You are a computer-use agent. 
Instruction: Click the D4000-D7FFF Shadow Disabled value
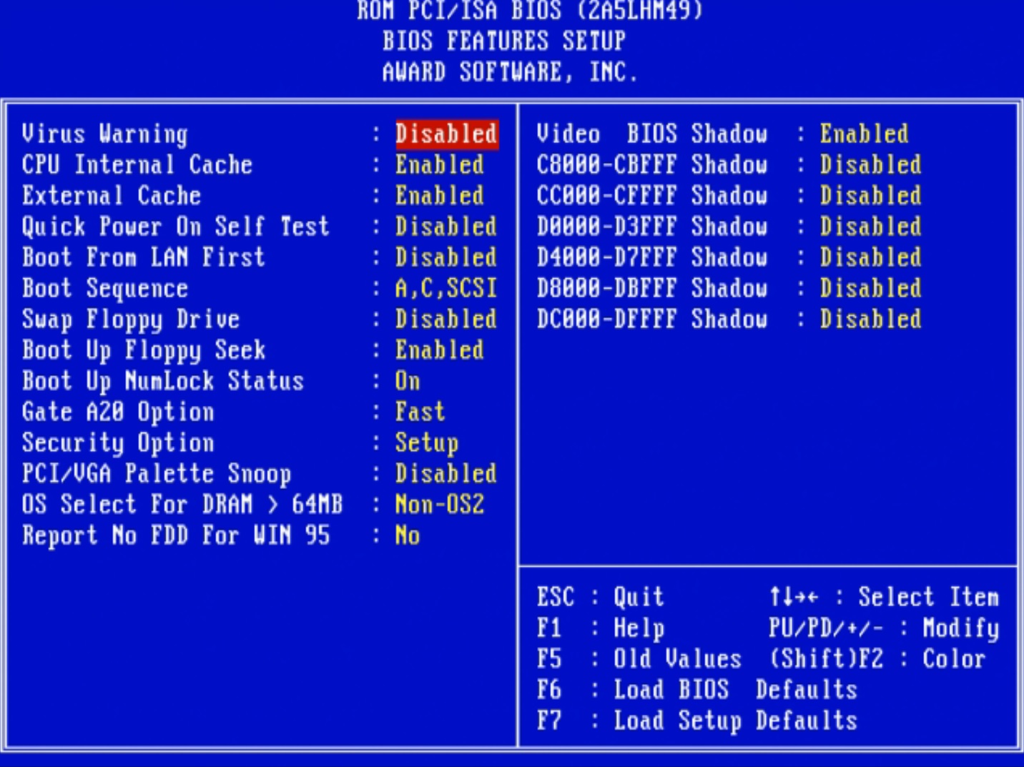(x=871, y=257)
